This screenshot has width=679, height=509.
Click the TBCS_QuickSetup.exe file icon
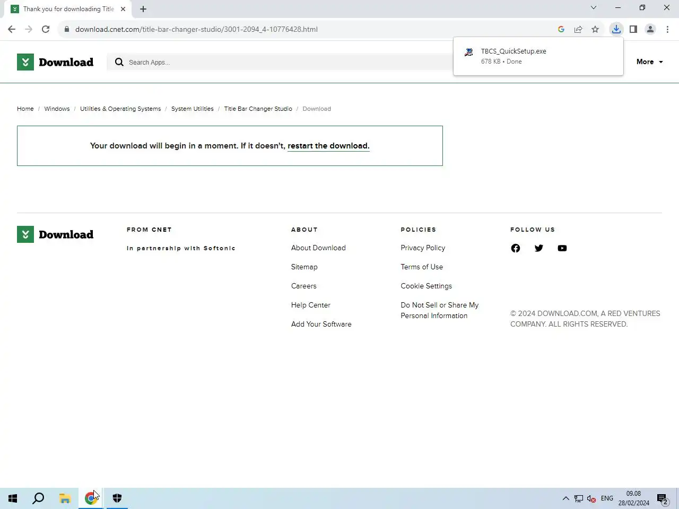tap(469, 52)
